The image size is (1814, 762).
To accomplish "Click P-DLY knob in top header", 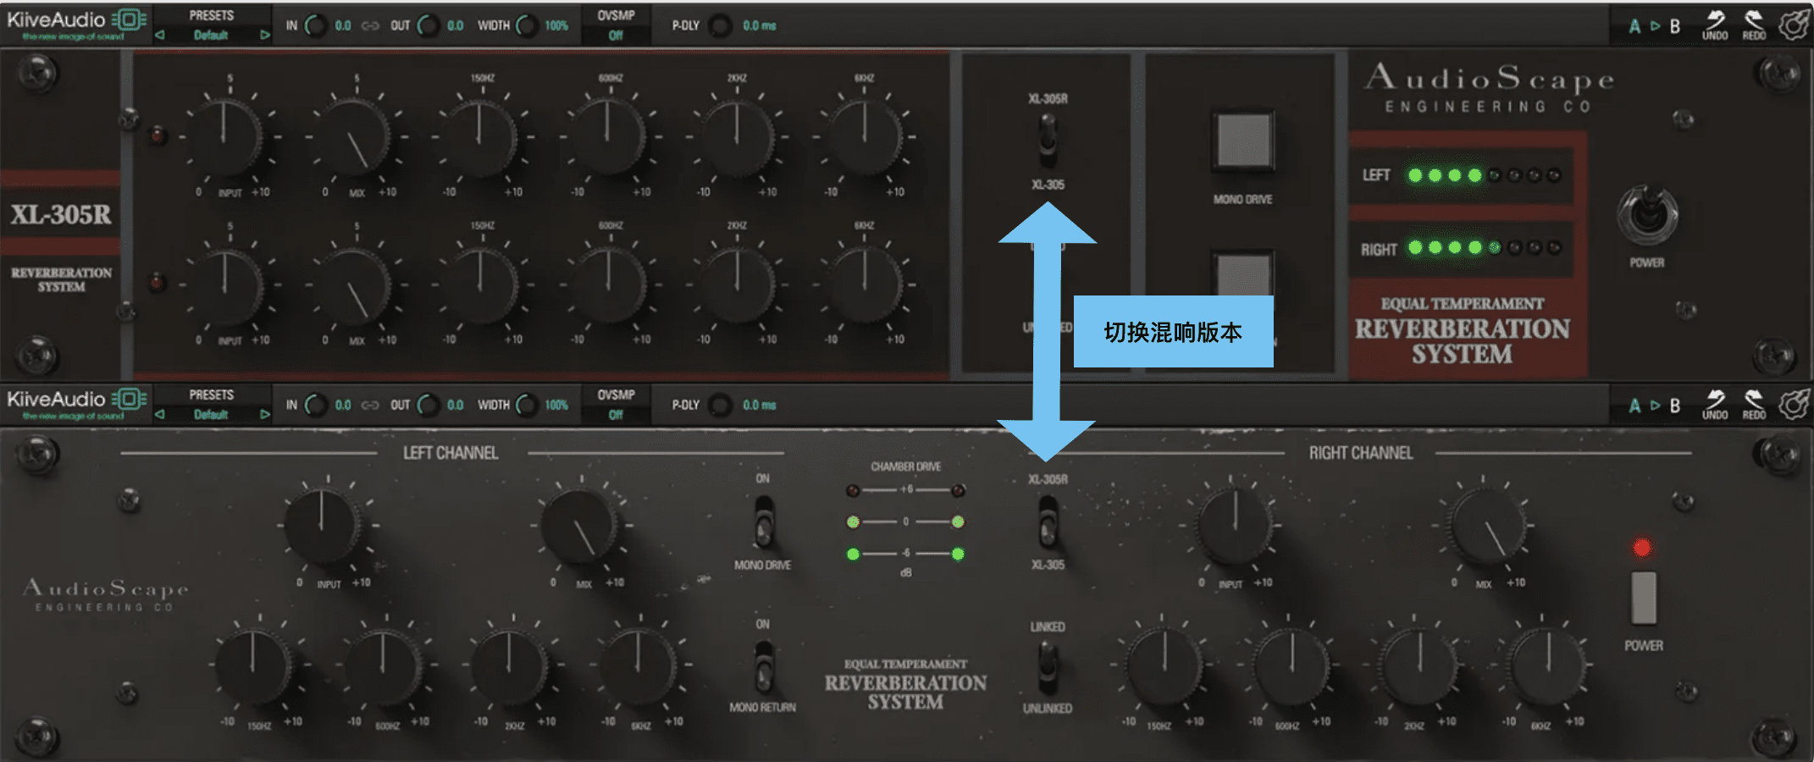I will point(720,25).
